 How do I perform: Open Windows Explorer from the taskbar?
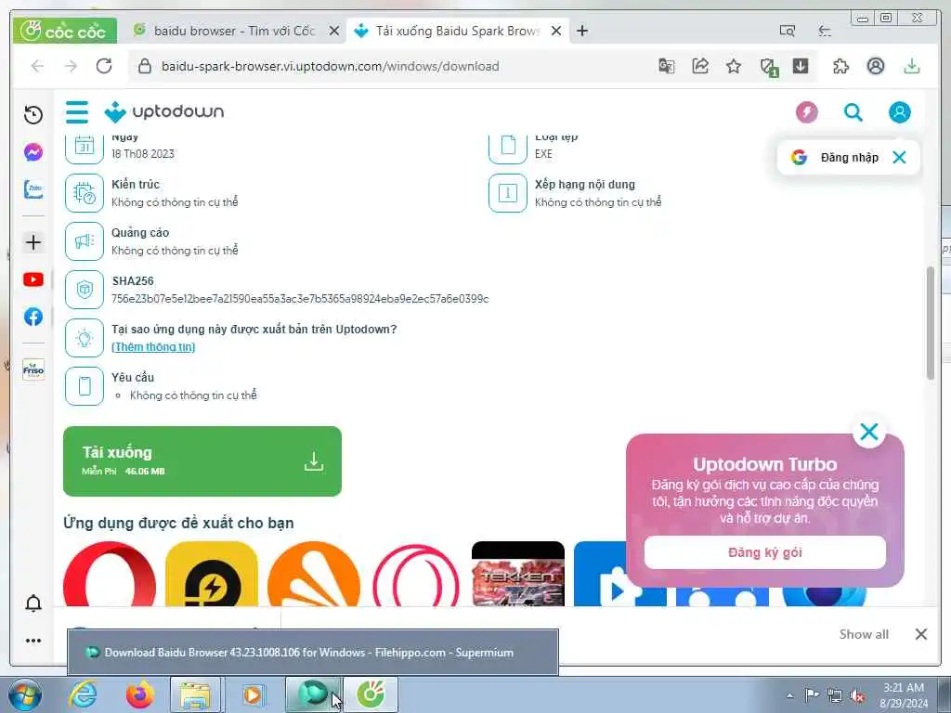(195, 695)
